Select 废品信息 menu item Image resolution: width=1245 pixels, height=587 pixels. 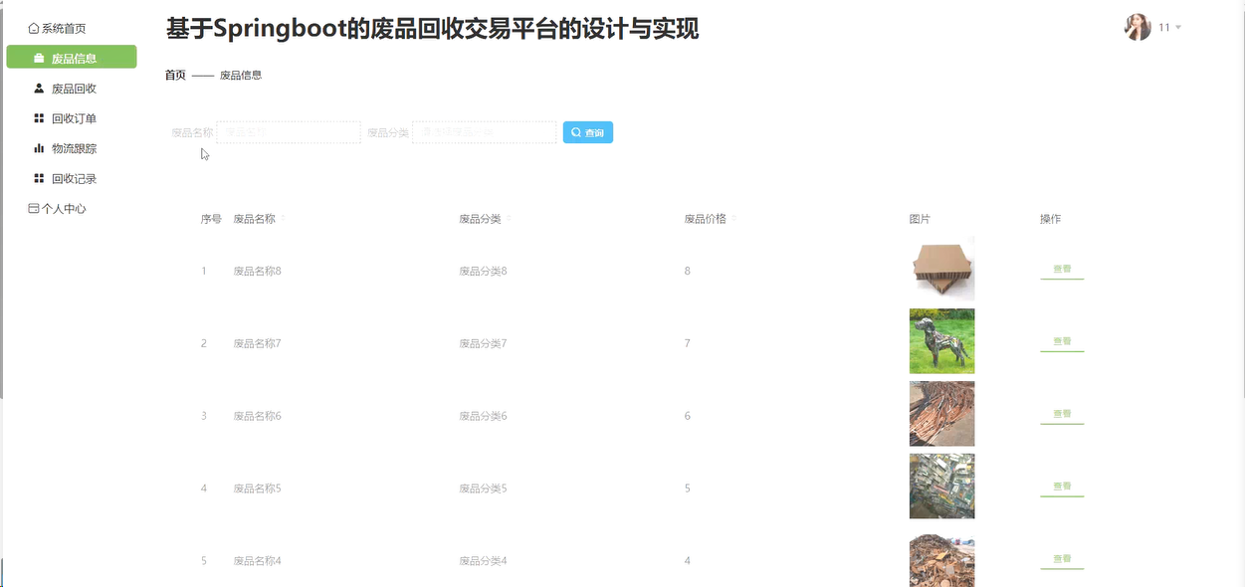[x=72, y=58]
